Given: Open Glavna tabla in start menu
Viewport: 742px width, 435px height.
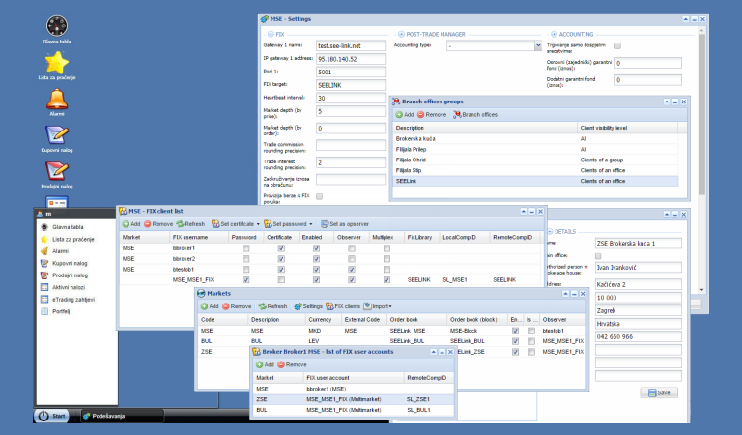Looking at the screenshot, I should point(68,227).
